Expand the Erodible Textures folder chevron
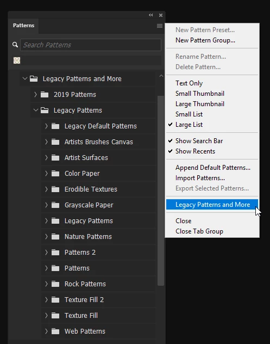Image resolution: width=270 pixels, height=344 pixels. (x=46, y=189)
